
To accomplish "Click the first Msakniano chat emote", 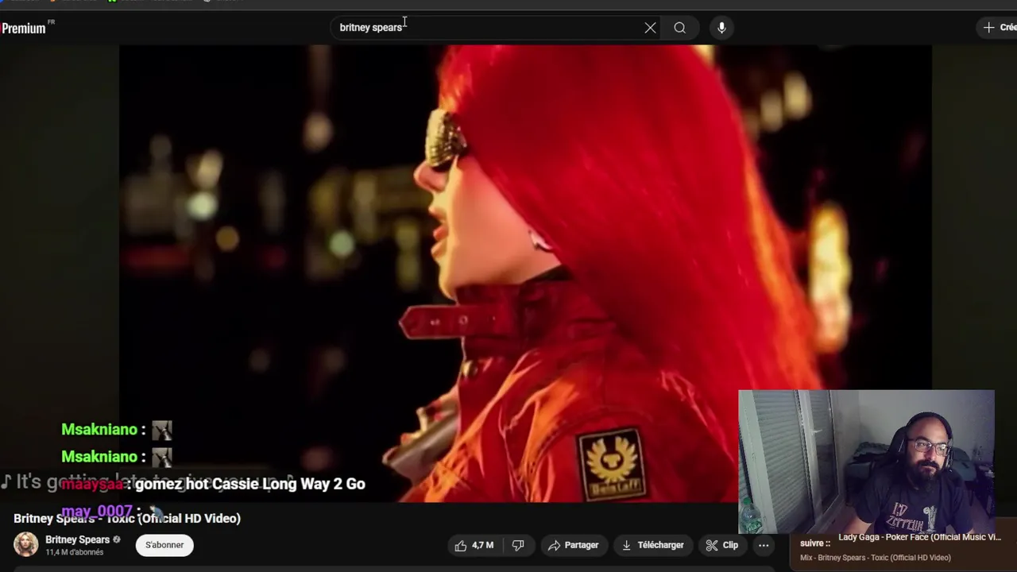I will click(162, 430).
